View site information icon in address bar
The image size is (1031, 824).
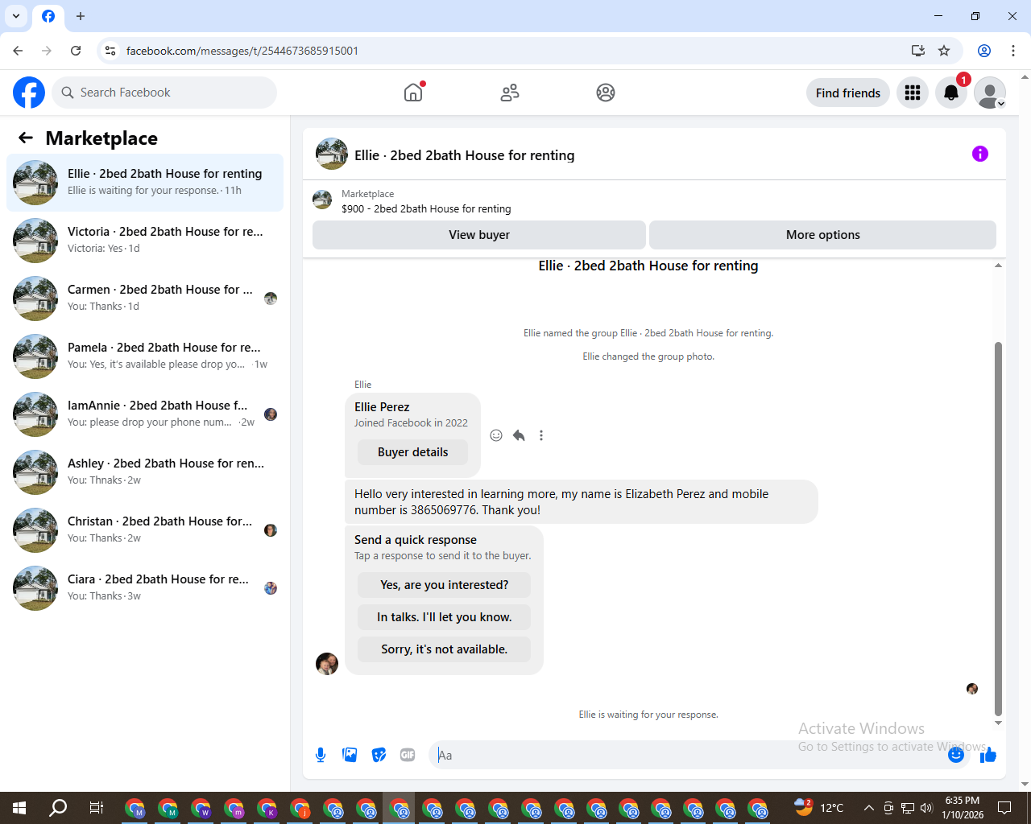pos(110,51)
